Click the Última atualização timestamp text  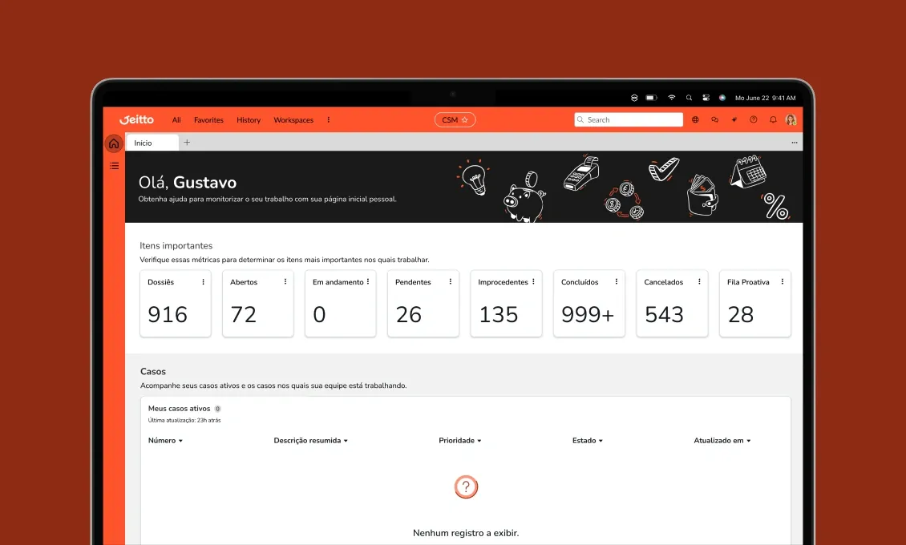tap(184, 420)
